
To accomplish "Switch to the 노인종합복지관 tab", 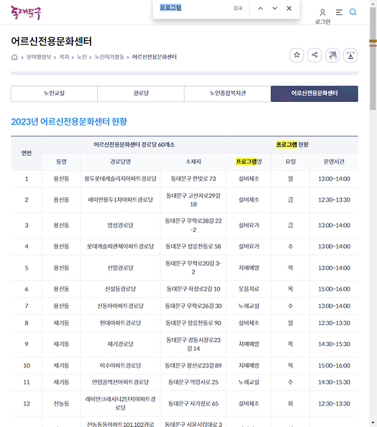I will pos(228,94).
